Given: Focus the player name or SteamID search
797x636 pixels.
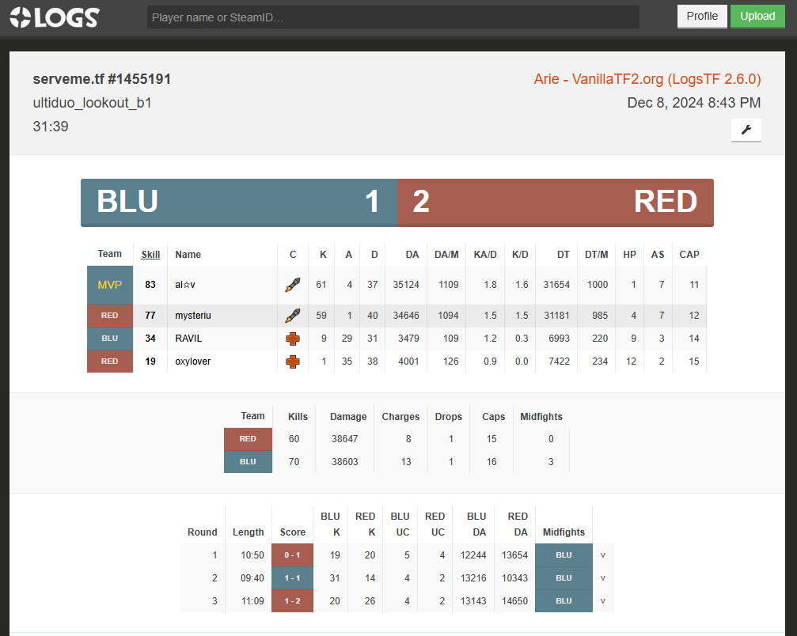Looking at the screenshot, I should [x=393, y=17].
